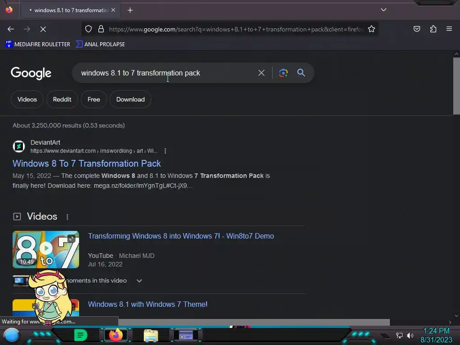Filter results by Reddit chip
460x345 pixels.
pos(62,99)
